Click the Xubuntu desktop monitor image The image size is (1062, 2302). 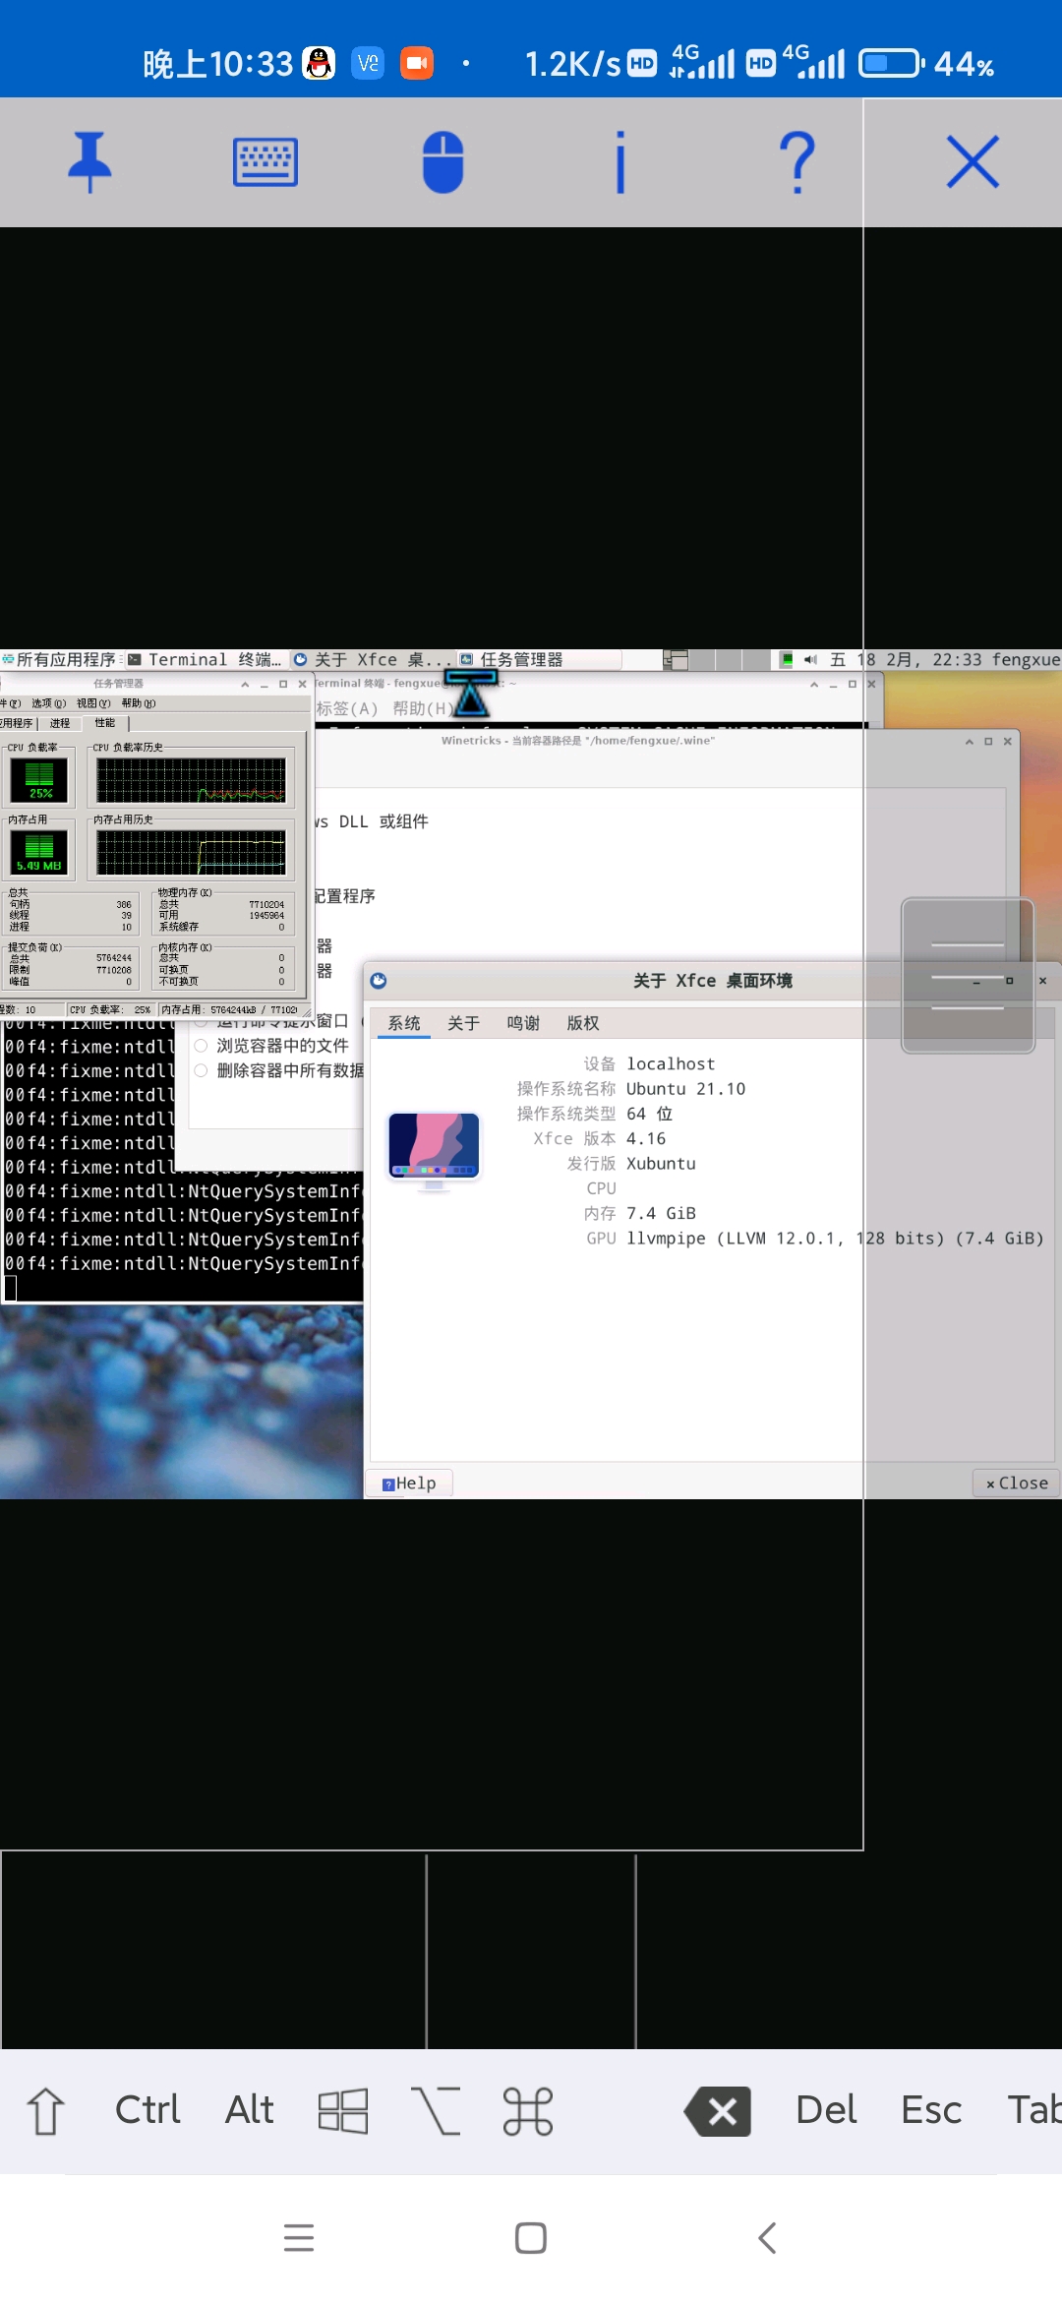pyautogui.click(x=434, y=1151)
